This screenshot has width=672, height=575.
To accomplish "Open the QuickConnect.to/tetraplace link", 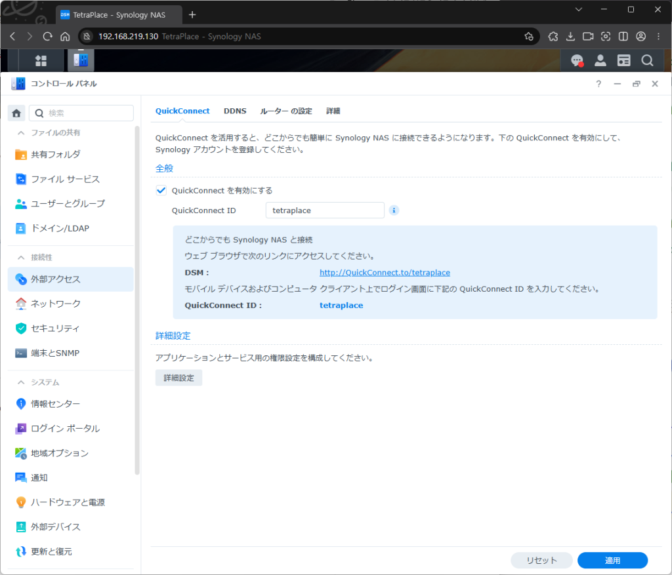I will point(385,273).
